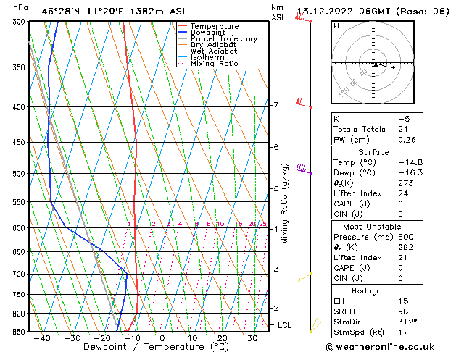Click the '700' pressure level label
Viewport: 456px width, 352px height.
click(x=20, y=275)
